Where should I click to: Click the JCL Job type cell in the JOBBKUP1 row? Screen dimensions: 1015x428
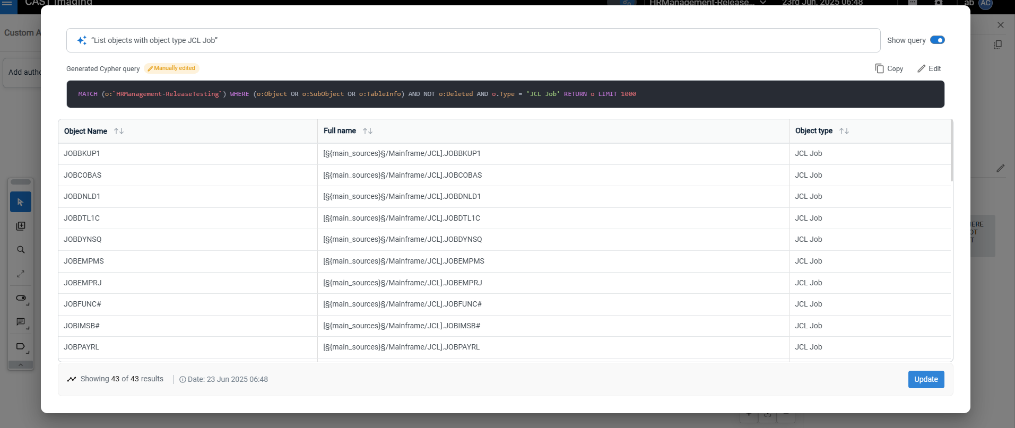coord(870,154)
